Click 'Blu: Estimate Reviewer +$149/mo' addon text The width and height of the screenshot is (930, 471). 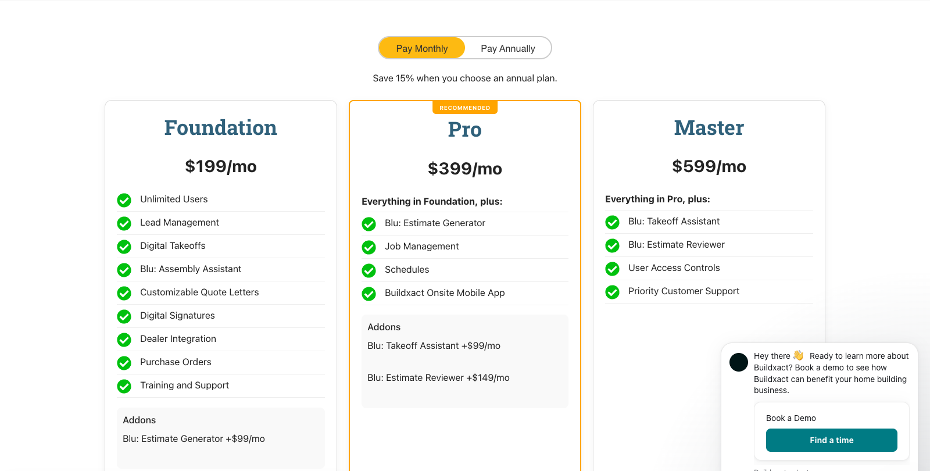438,377
